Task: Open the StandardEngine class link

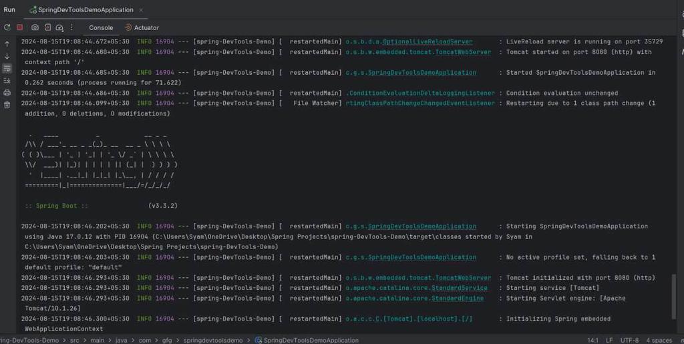Action: (458, 298)
